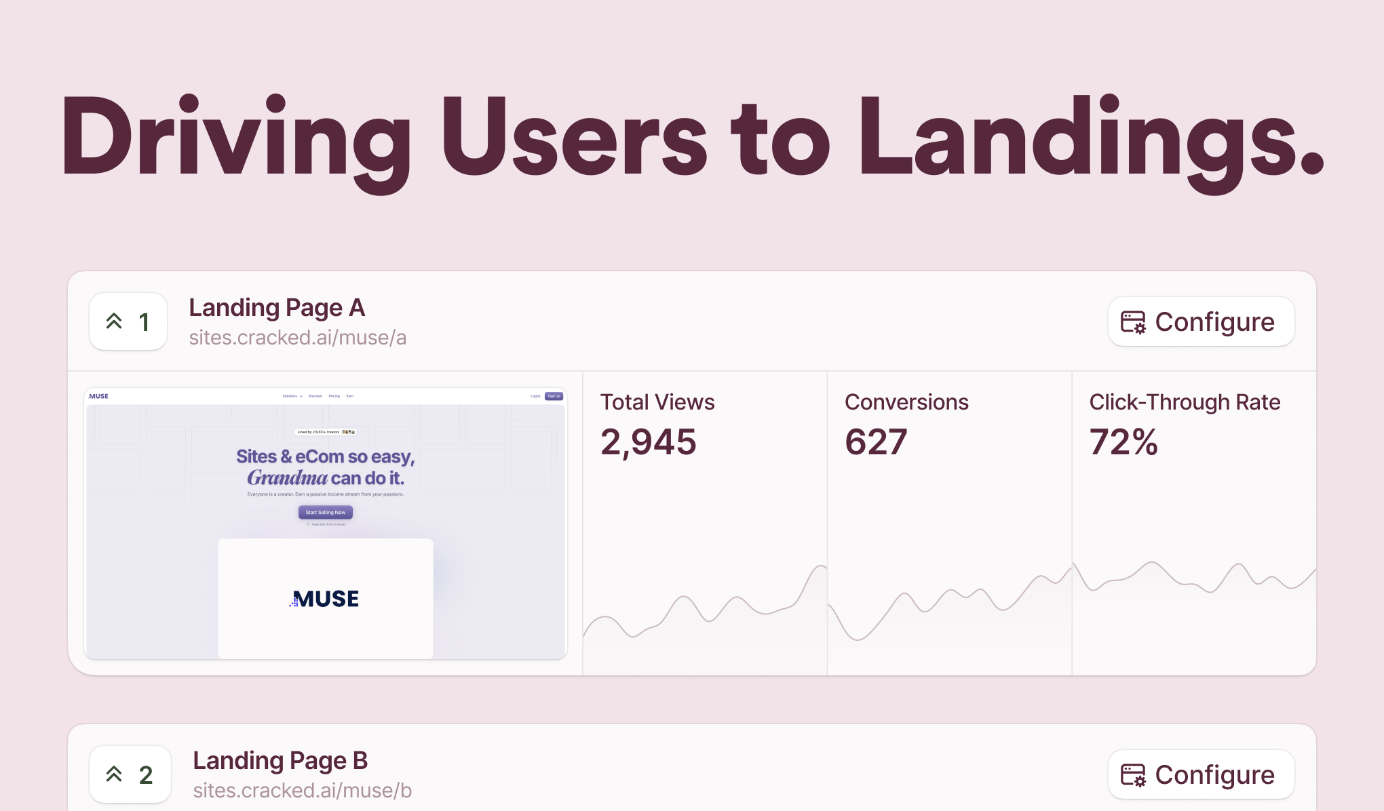Click the Configure window icon for Landing Page B
Viewport: 1384px width, 811px height.
1132,775
